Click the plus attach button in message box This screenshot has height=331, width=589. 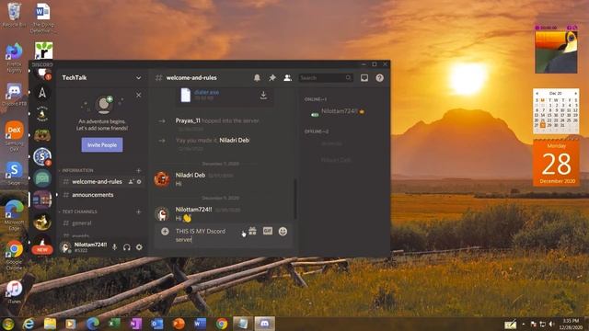[165, 231]
